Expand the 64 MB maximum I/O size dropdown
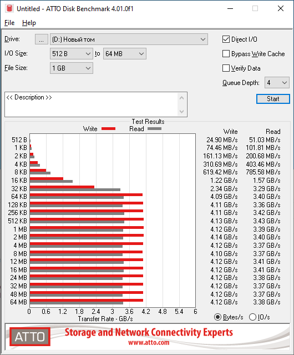The width and height of the screenshot is (294, 355). coord(125,54)
